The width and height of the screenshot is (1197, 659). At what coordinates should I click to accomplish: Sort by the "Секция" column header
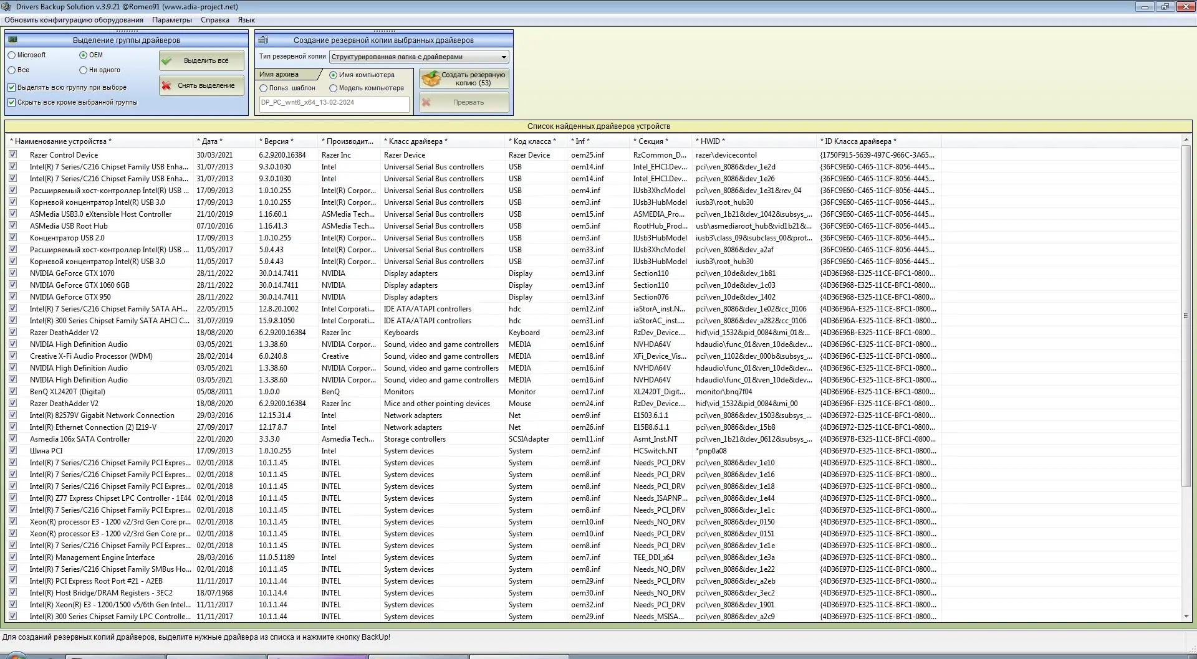click(660, 141)
